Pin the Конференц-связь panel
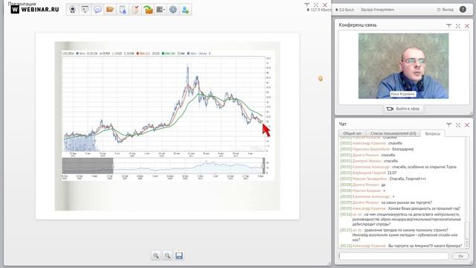The height and width of the screenshot is (268, 476). click(x=449, y=26)
